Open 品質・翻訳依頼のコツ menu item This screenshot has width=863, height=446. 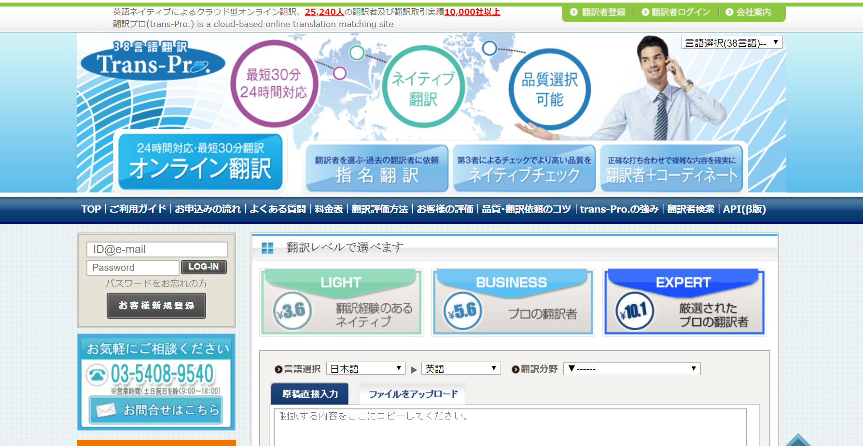coord(526,209)
